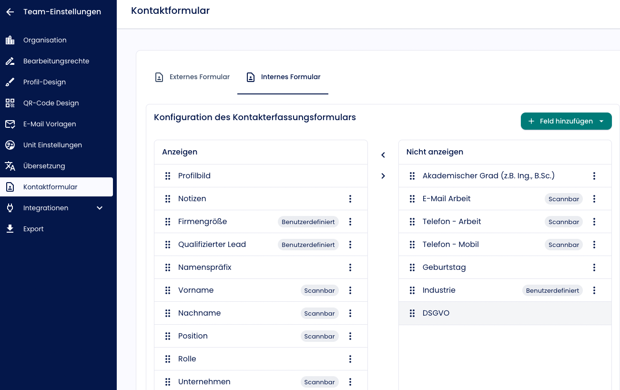Click Scannbar badge on E-Mail Arbeit
The width and height of the screenshot is (620, 390).
point(564,199)
